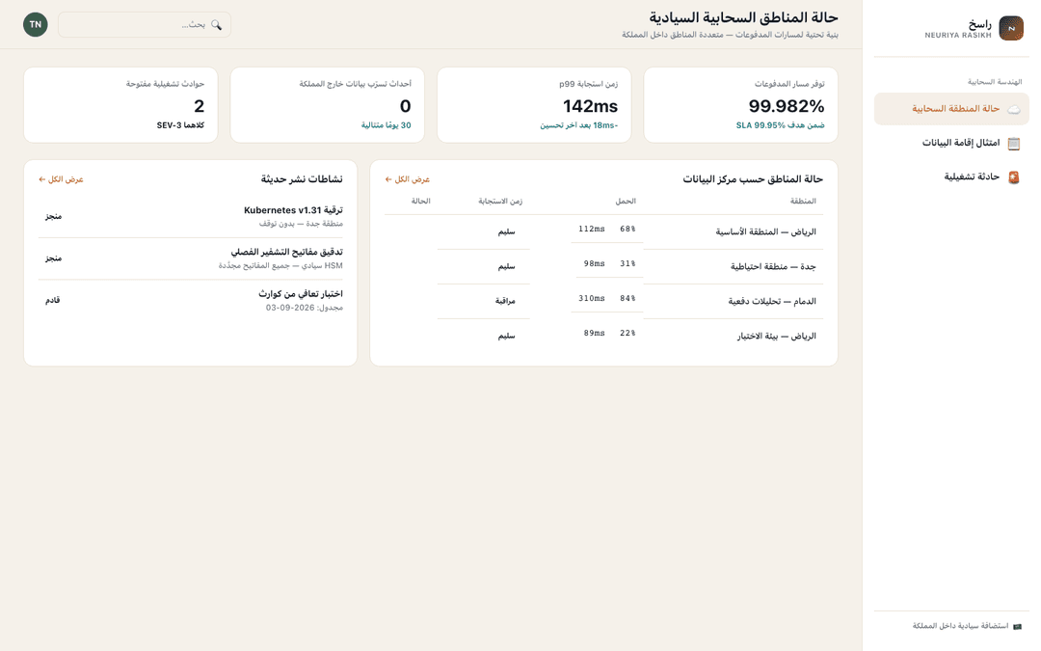Image resolution: width=1041 pixels, height=651 pixels.
Task: Click the 30 يومًا متتالية text under the 0 value
Action: coord(386,125)
